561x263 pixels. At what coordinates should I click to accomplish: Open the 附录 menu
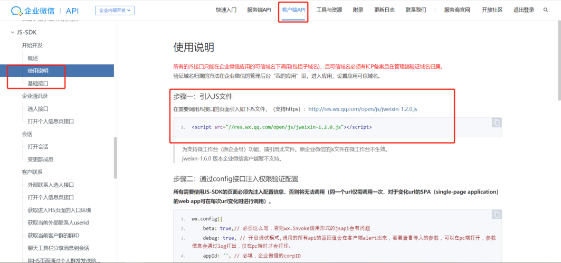358,10
